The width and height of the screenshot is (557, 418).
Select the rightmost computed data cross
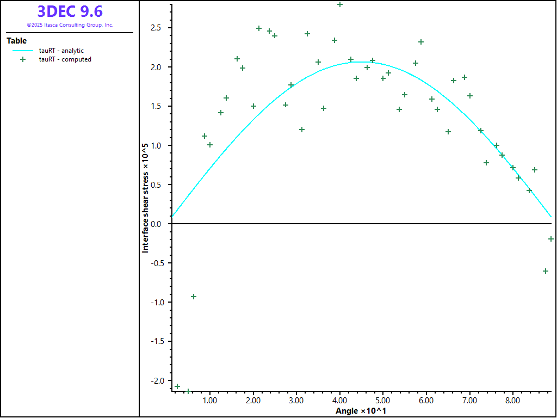tap(551, 239)
